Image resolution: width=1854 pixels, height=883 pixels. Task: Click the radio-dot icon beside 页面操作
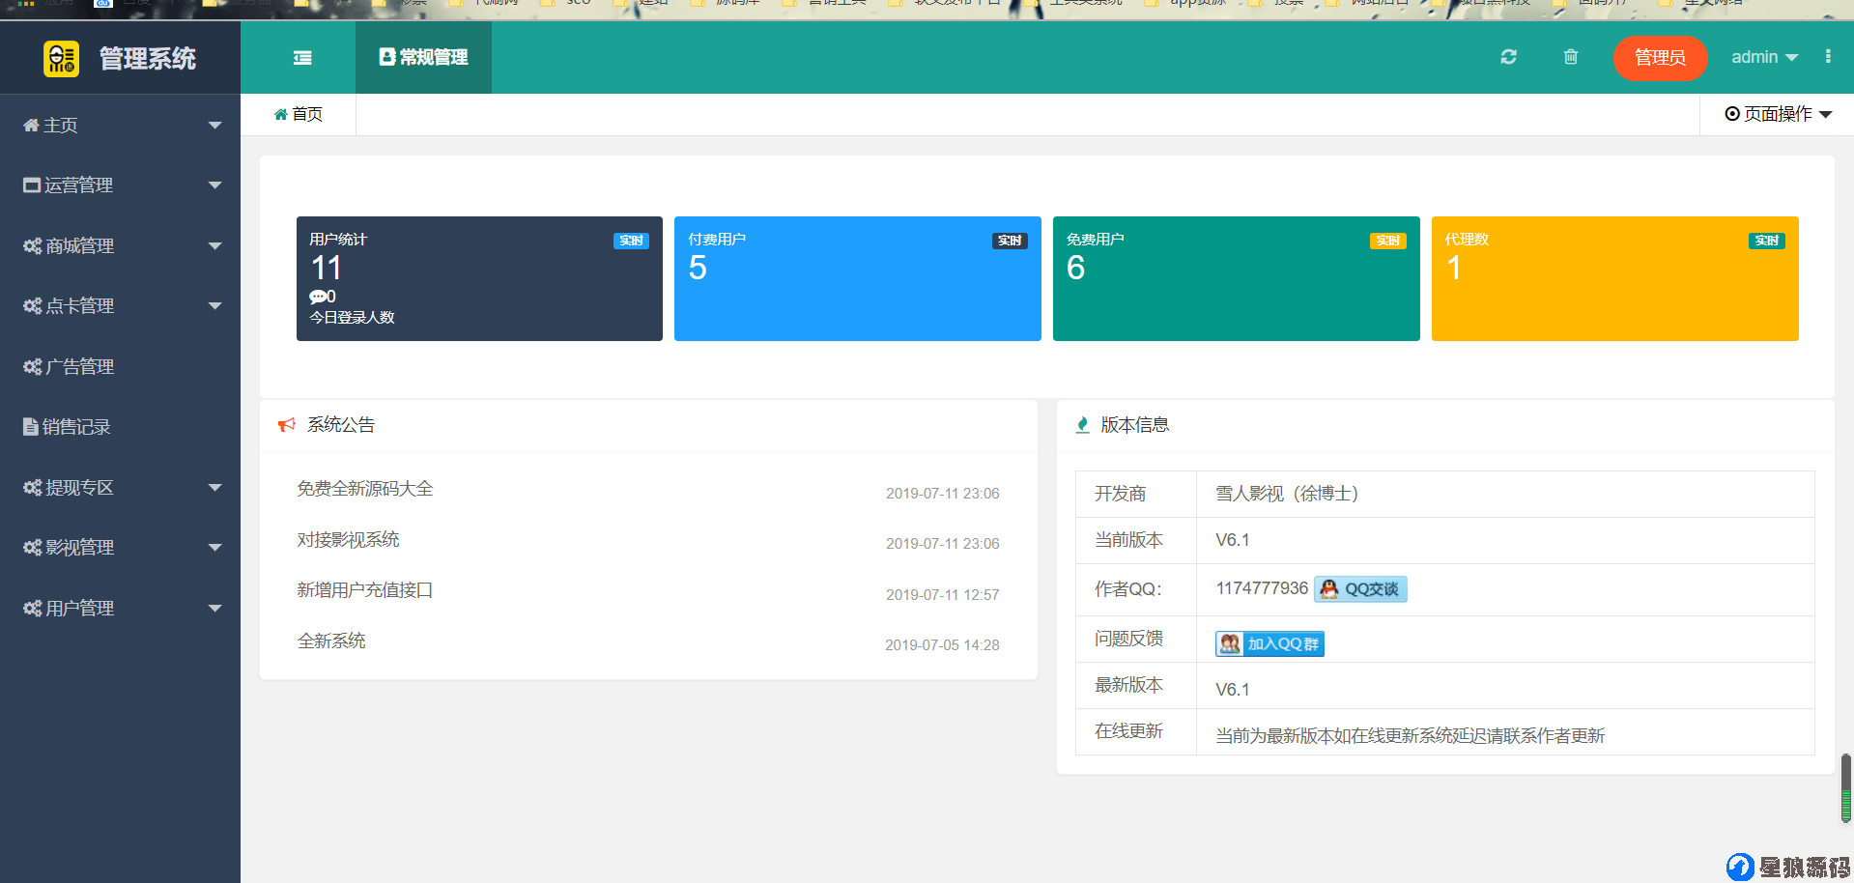click(x=1732, y=114)
